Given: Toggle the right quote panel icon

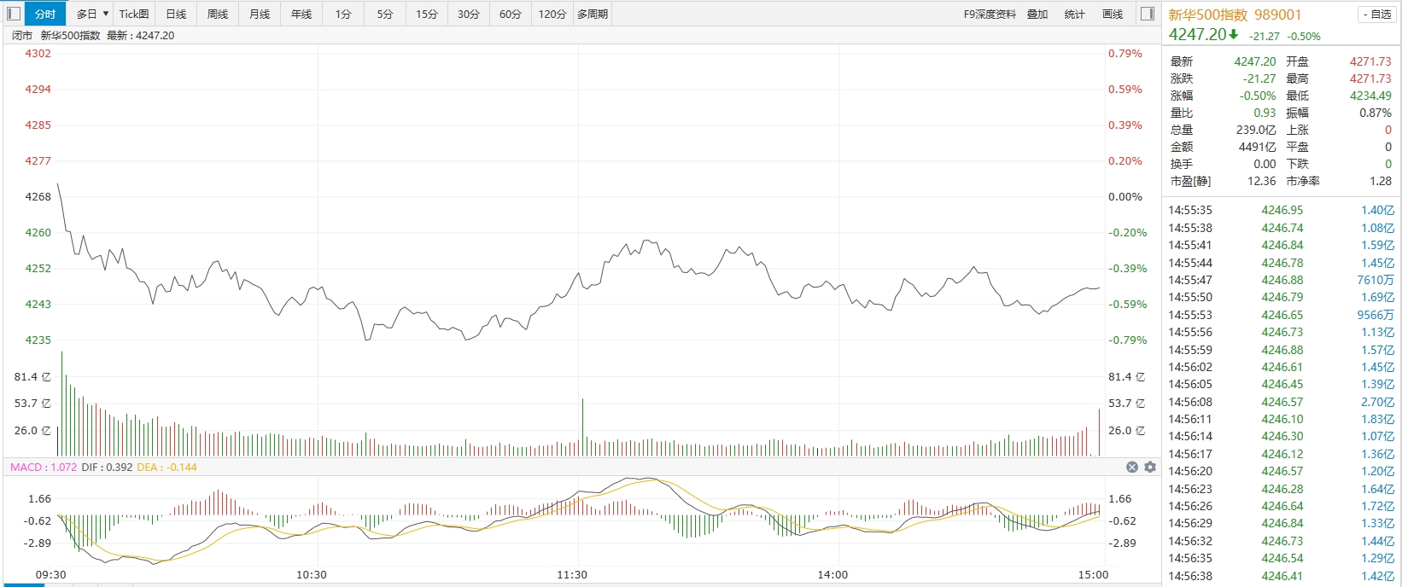Looking at the screenshot, I should (1148, 14).
